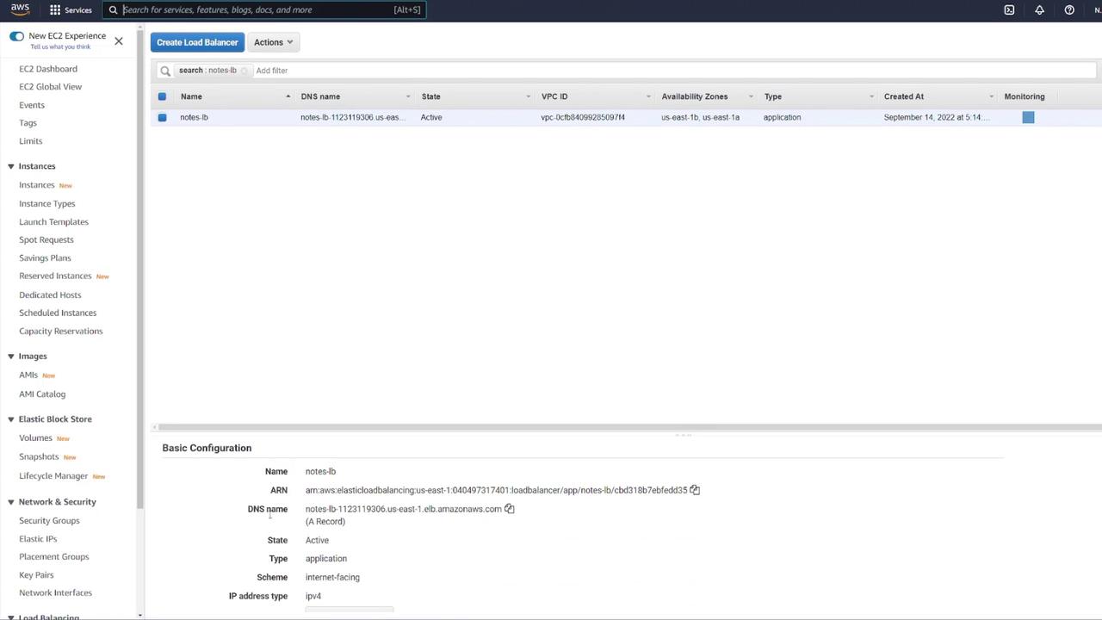Remove the notes-lb search filter
The height and width of the screenshot is (620, 1102).
[x=244, y=71]
